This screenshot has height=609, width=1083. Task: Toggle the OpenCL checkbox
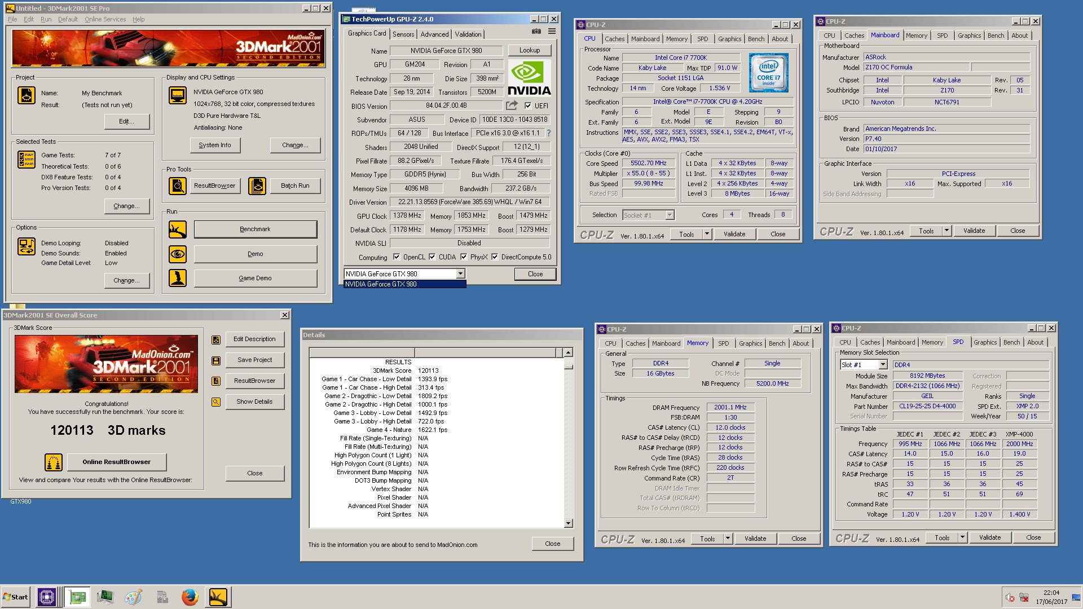(397, 257)
